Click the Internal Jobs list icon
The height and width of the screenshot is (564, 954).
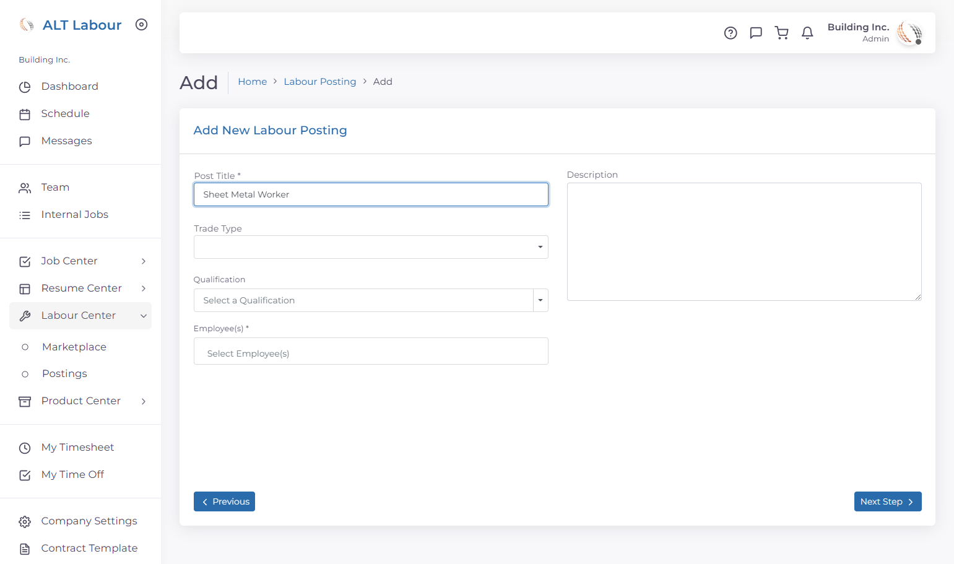point(25,215)
